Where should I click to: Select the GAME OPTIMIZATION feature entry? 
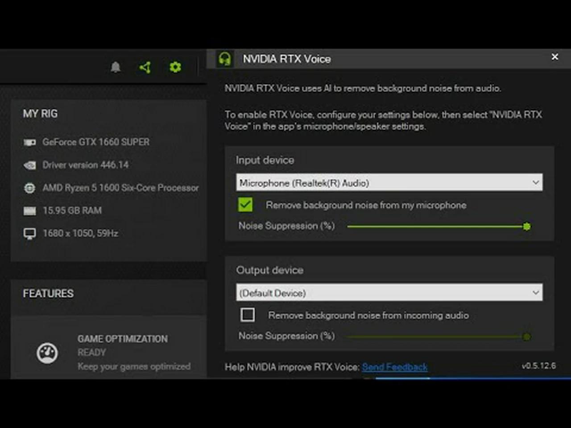(x=123, y=339)
